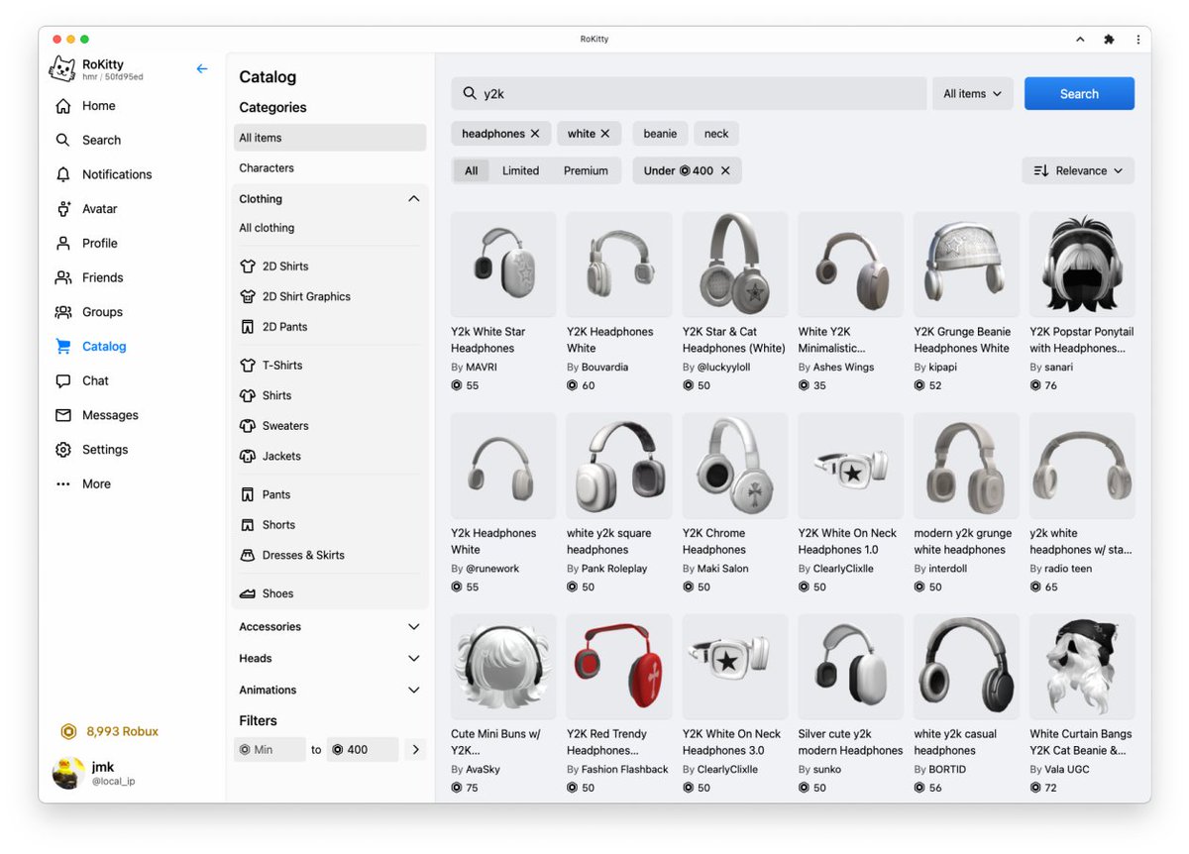Open the Y2K Popstar Ponytail item title
The width and height of the screenshot is (1189, 854).
point(1081,340)
